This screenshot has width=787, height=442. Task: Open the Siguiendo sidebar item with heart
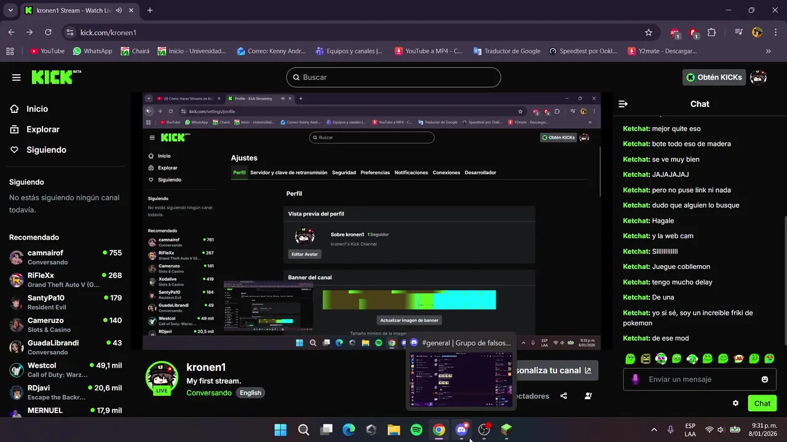pyautogui.click(x=38, y=150)
